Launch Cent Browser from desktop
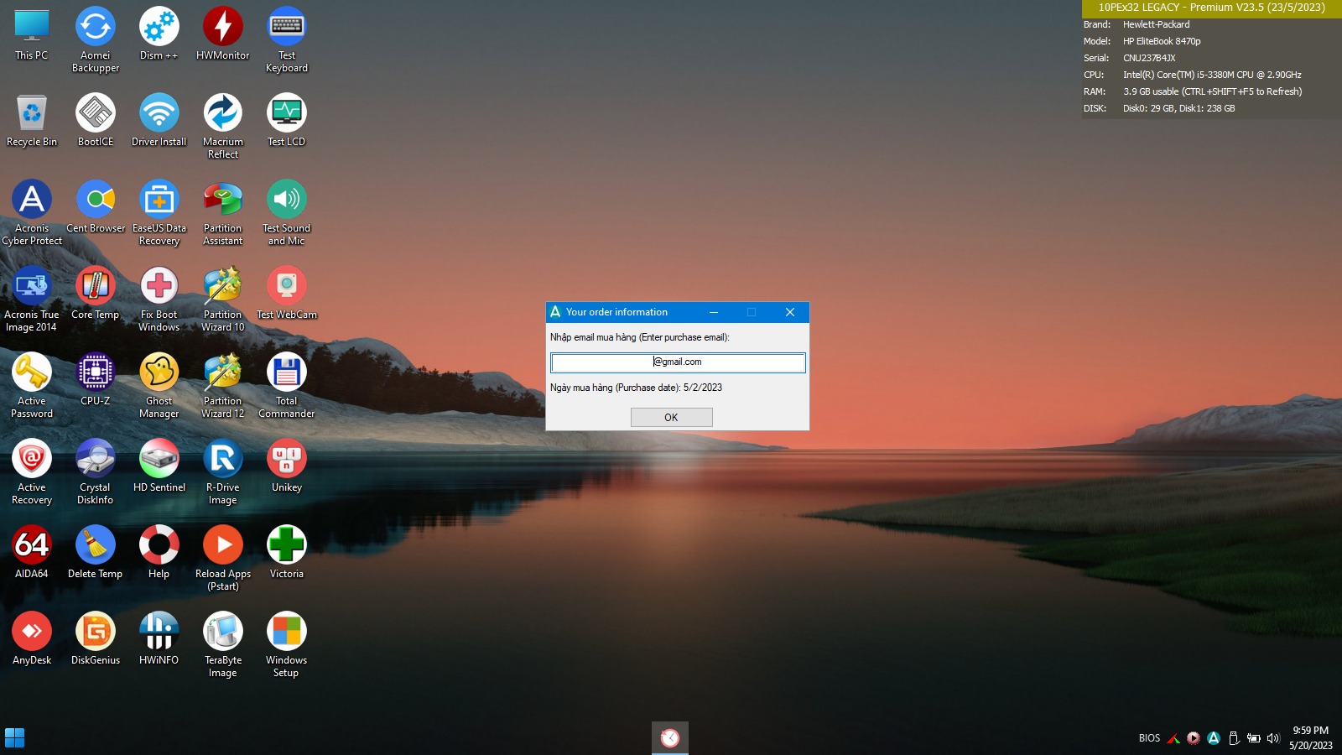This screenshot has width=1342, height=755. (x=96, y=200)
